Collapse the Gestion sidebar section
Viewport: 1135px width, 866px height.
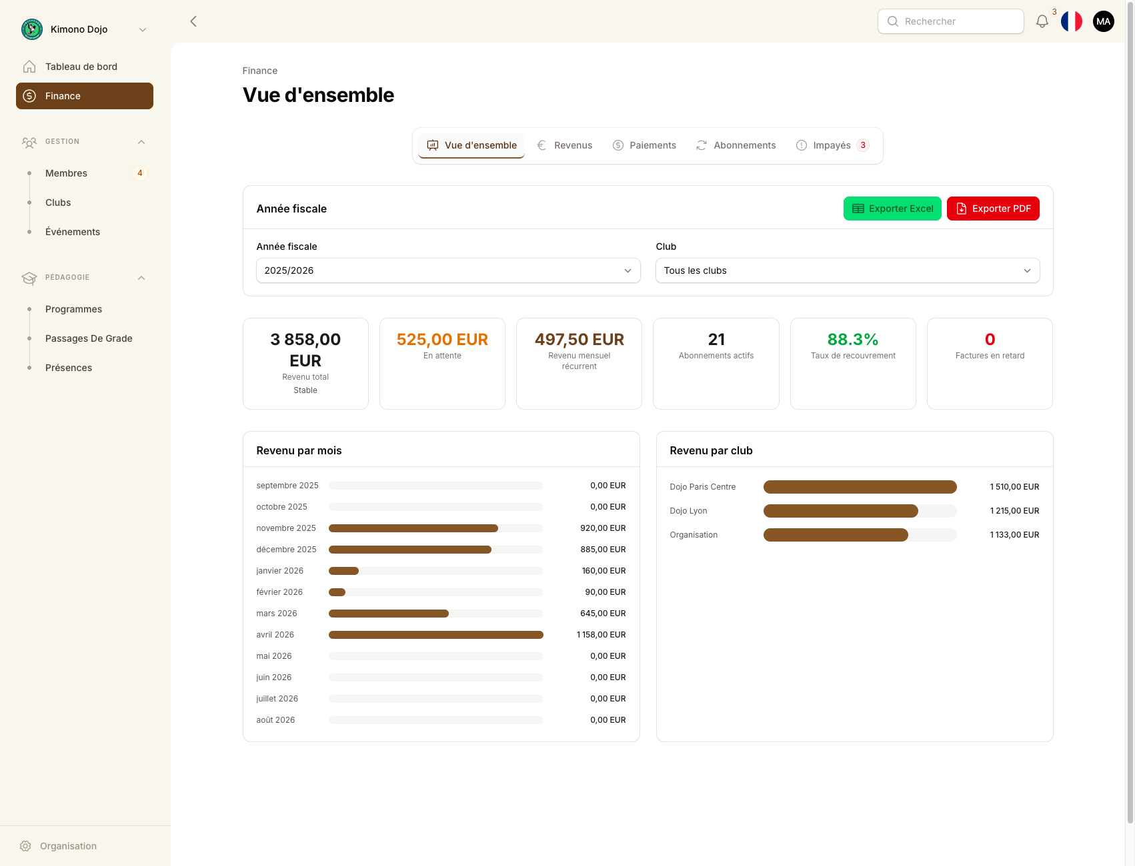coord(141,142)
